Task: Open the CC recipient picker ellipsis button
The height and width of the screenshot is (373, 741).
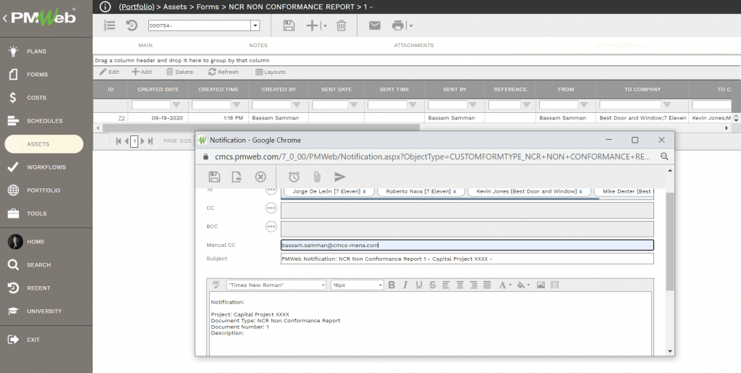Action: click(x=271, y=208)
